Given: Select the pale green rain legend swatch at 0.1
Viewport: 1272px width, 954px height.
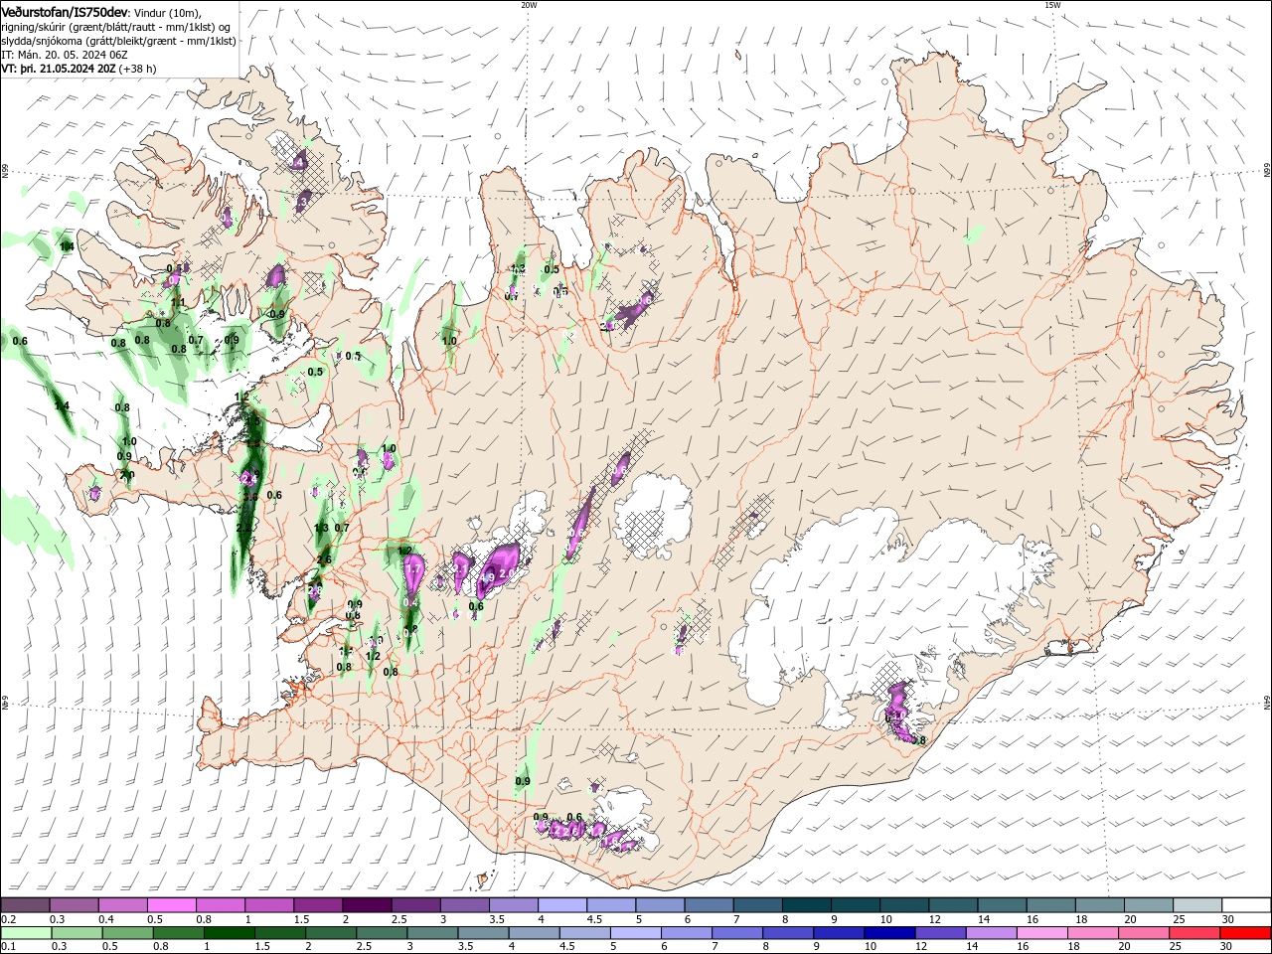Looking at the screenshot, I should point(27,933).
